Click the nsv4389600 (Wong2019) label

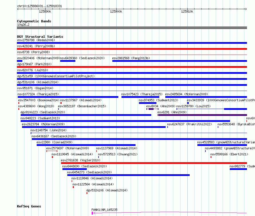point(36,106)
